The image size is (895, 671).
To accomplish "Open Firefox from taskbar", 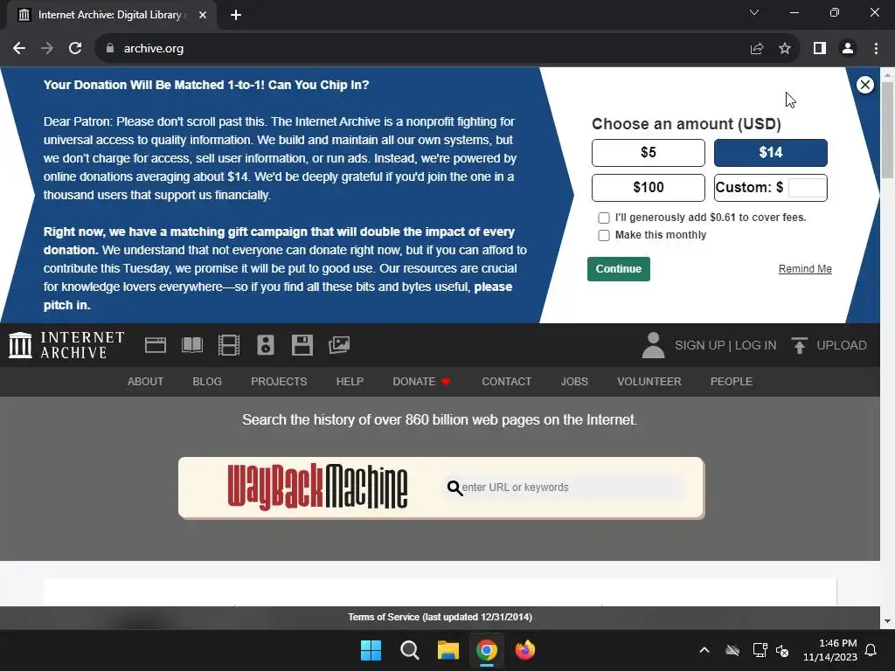I will pos(525,650).
